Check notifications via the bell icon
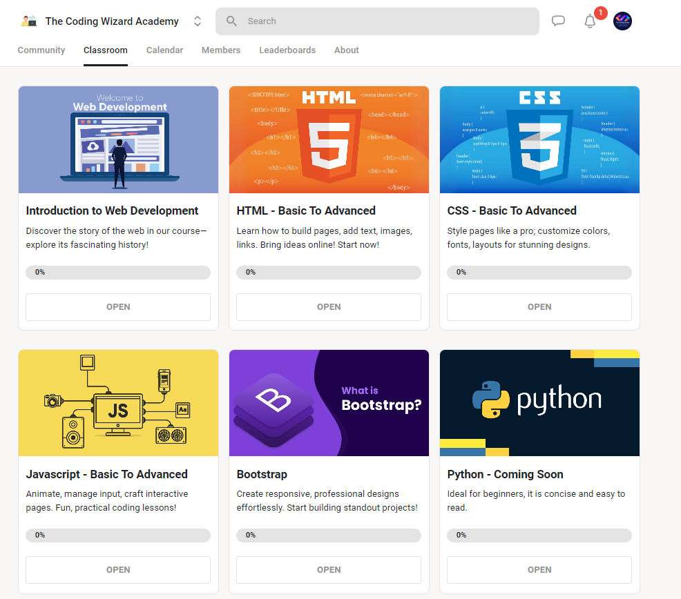Viewport: 681px width, 599px height. pyautogui.click(x=590, y=22)
